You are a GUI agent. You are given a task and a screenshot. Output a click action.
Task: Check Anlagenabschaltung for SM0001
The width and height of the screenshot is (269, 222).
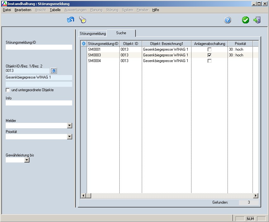click(x=209, y=49)
